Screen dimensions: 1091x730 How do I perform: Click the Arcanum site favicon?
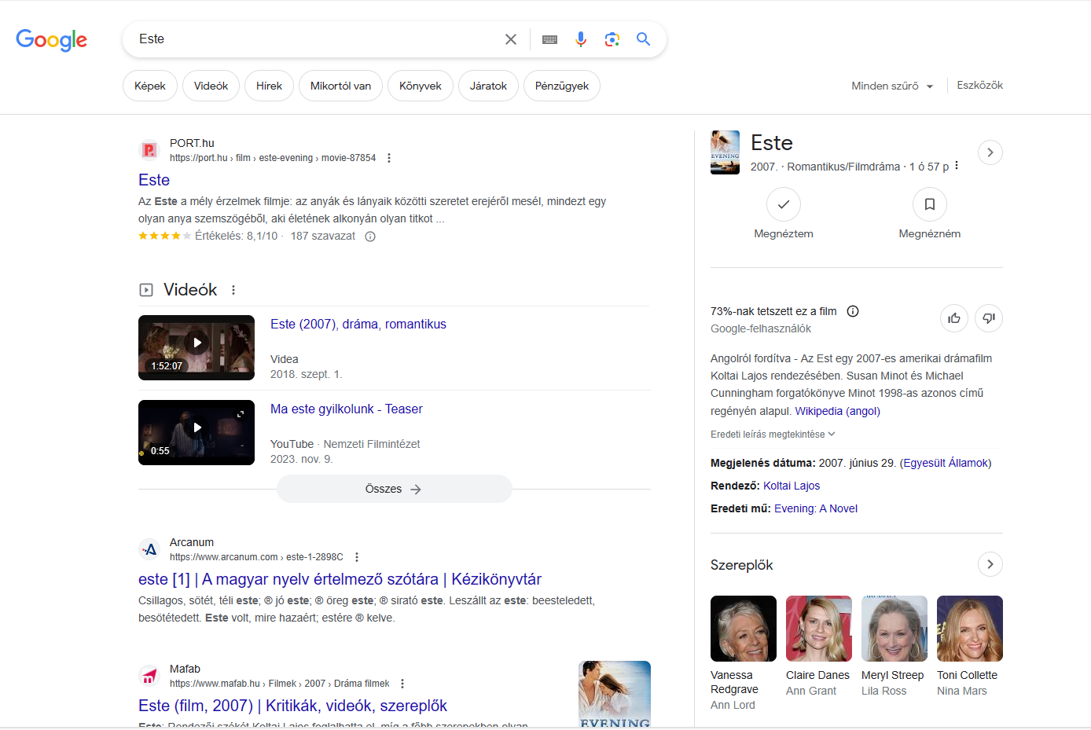[149, 549]
